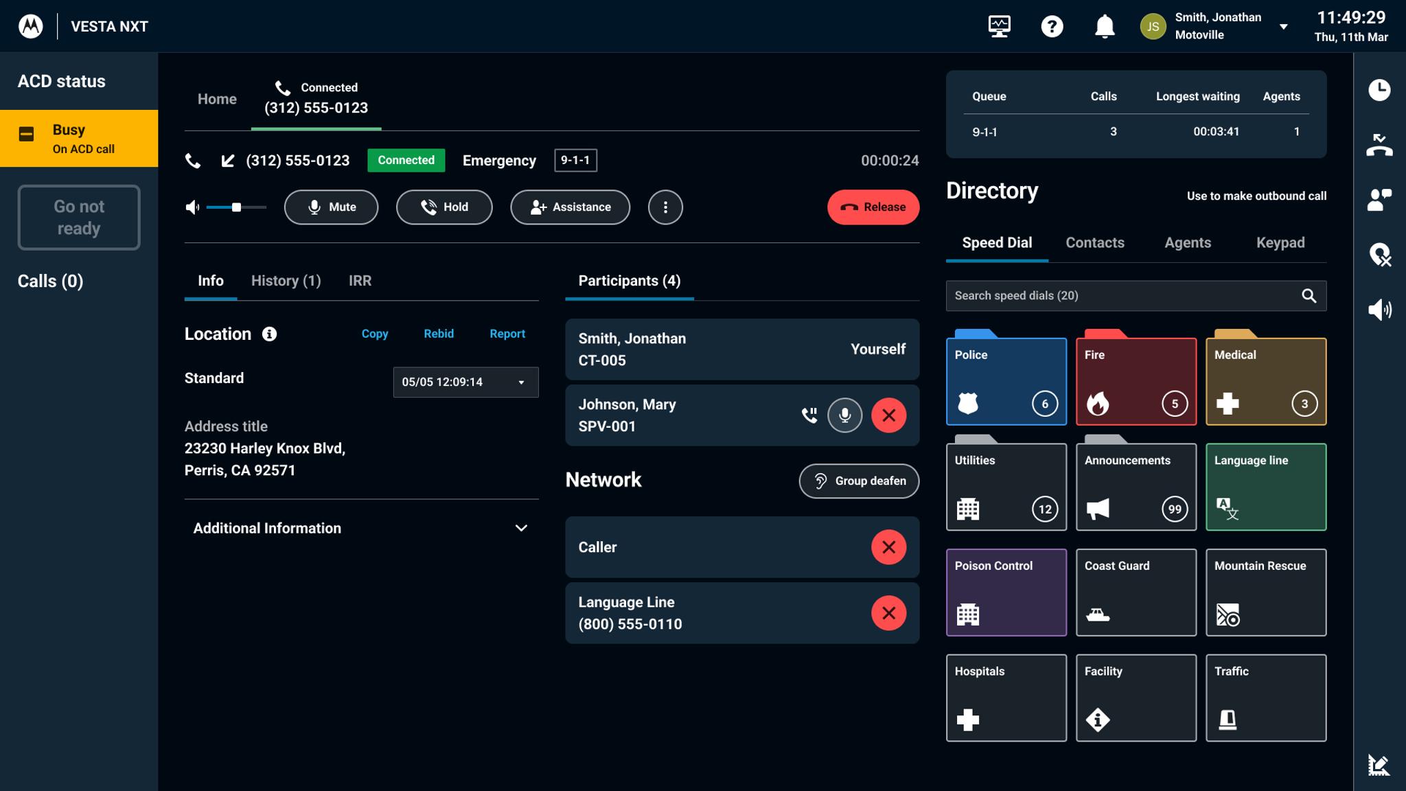Open the Language line speed dial folder

[x=1265, y=487]
